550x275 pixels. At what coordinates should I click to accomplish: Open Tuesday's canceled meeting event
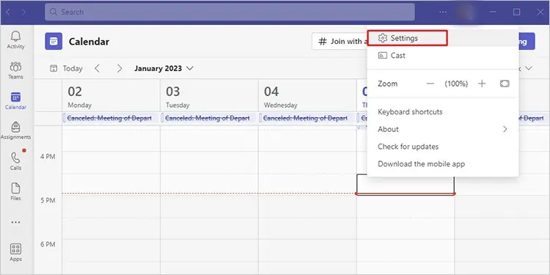(x=209, y=118)
